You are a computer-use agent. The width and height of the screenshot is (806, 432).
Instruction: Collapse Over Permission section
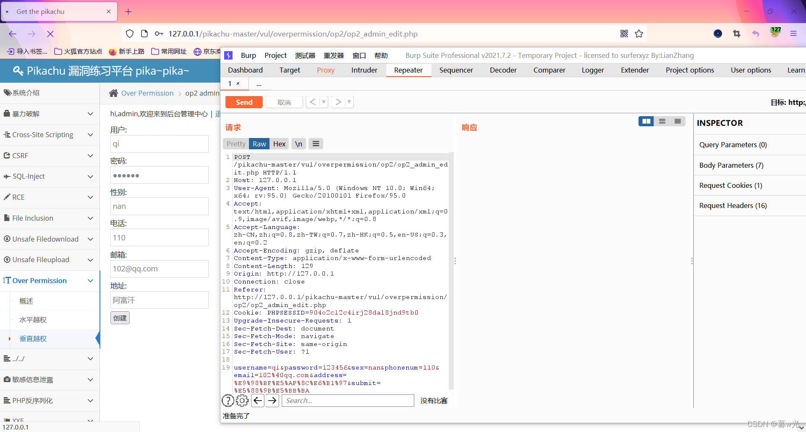pyautogui.click(x=50, y=281)
